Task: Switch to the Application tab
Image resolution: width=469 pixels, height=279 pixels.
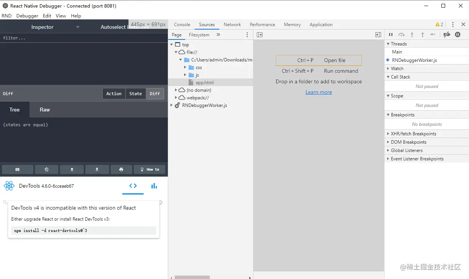Action: (x=321, y=25)
